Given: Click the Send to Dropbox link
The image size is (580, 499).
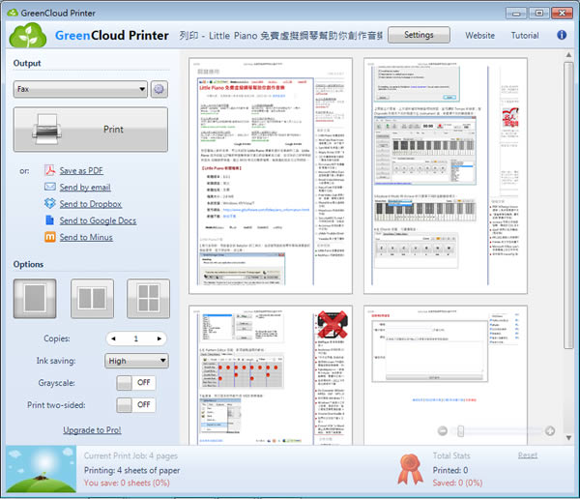Looking at the screenshot, I should 90,204.
